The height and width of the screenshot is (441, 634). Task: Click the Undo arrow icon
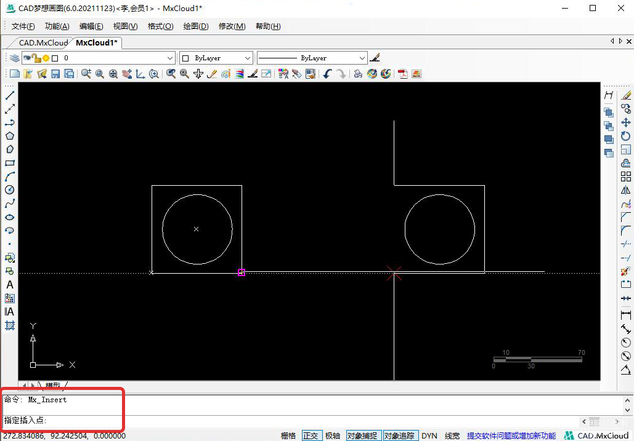(x=328, y=74)
